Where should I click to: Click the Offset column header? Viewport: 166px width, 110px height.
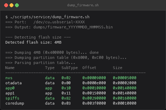click(x=89, y=68)
